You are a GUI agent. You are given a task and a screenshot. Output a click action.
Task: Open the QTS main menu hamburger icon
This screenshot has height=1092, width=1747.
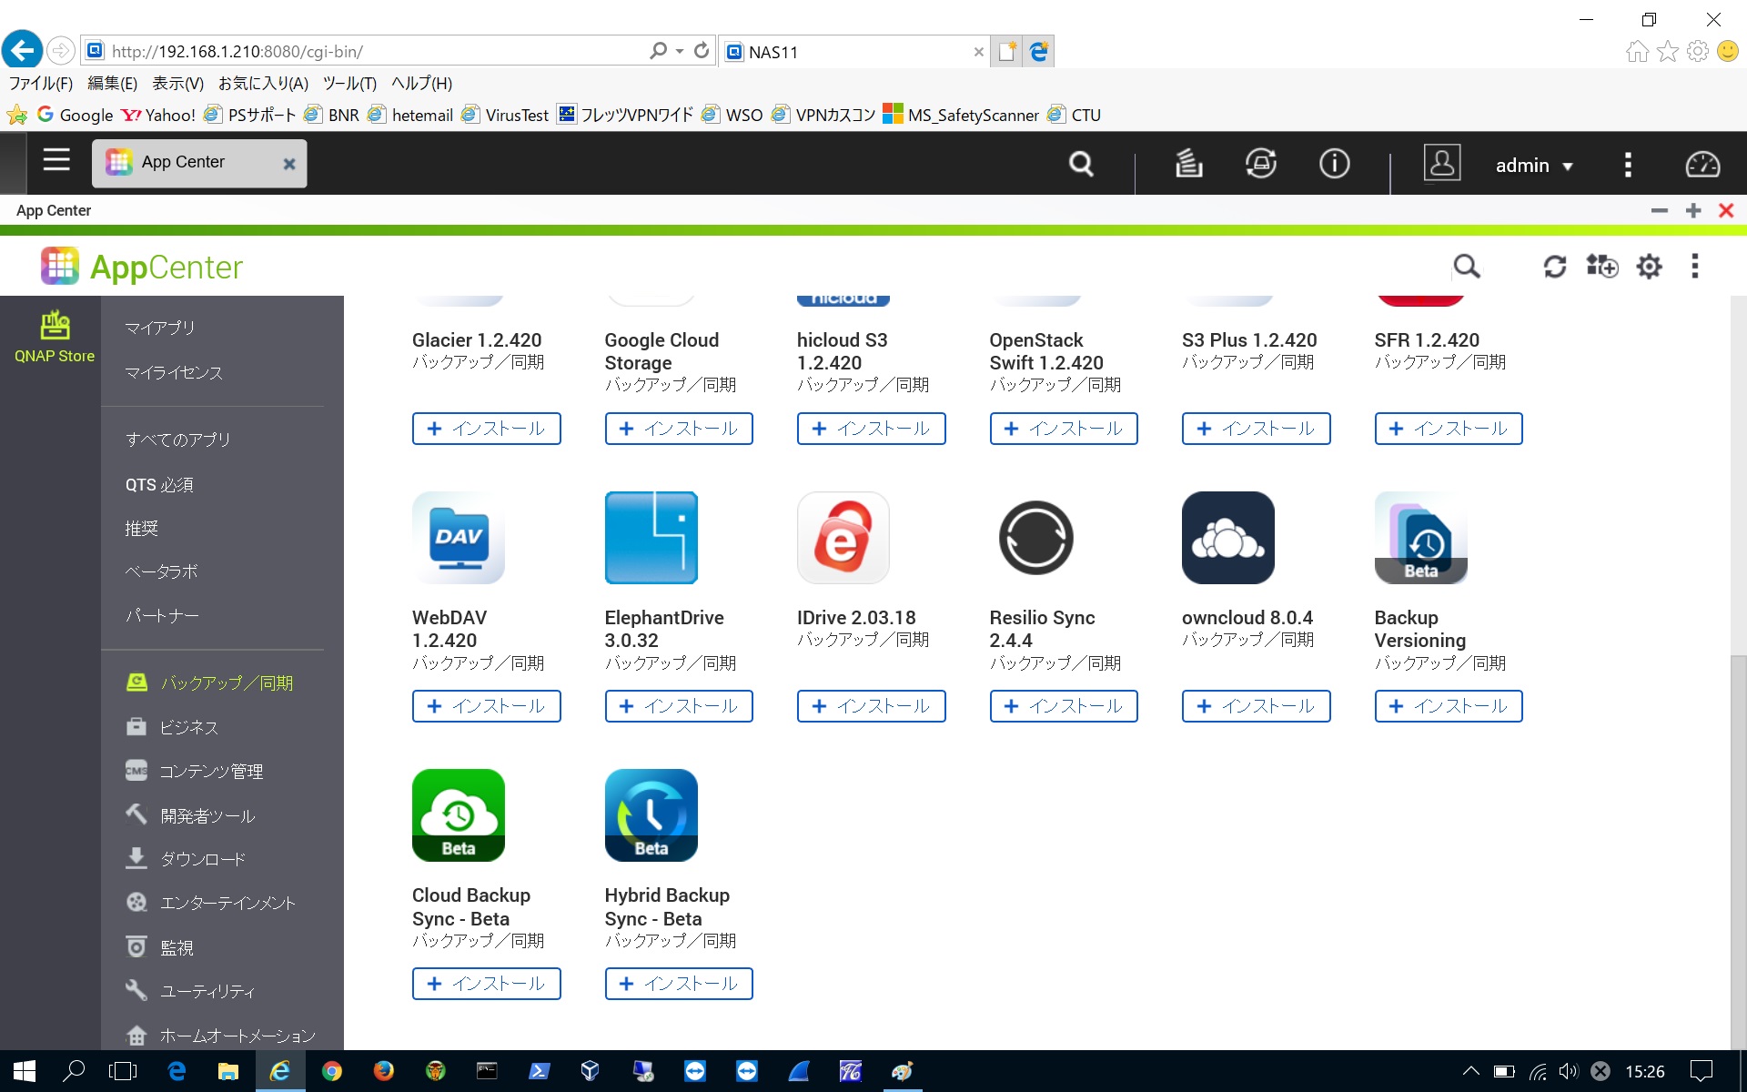56,161
